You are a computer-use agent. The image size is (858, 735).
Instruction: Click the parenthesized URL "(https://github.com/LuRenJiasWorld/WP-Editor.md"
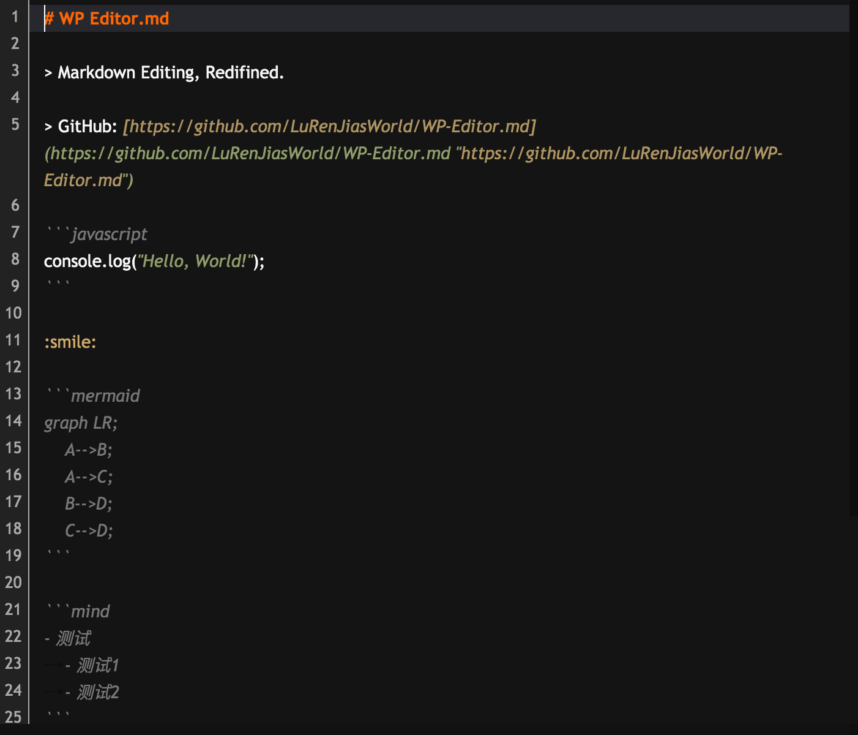pyautogui.click(x=247, y=153)
